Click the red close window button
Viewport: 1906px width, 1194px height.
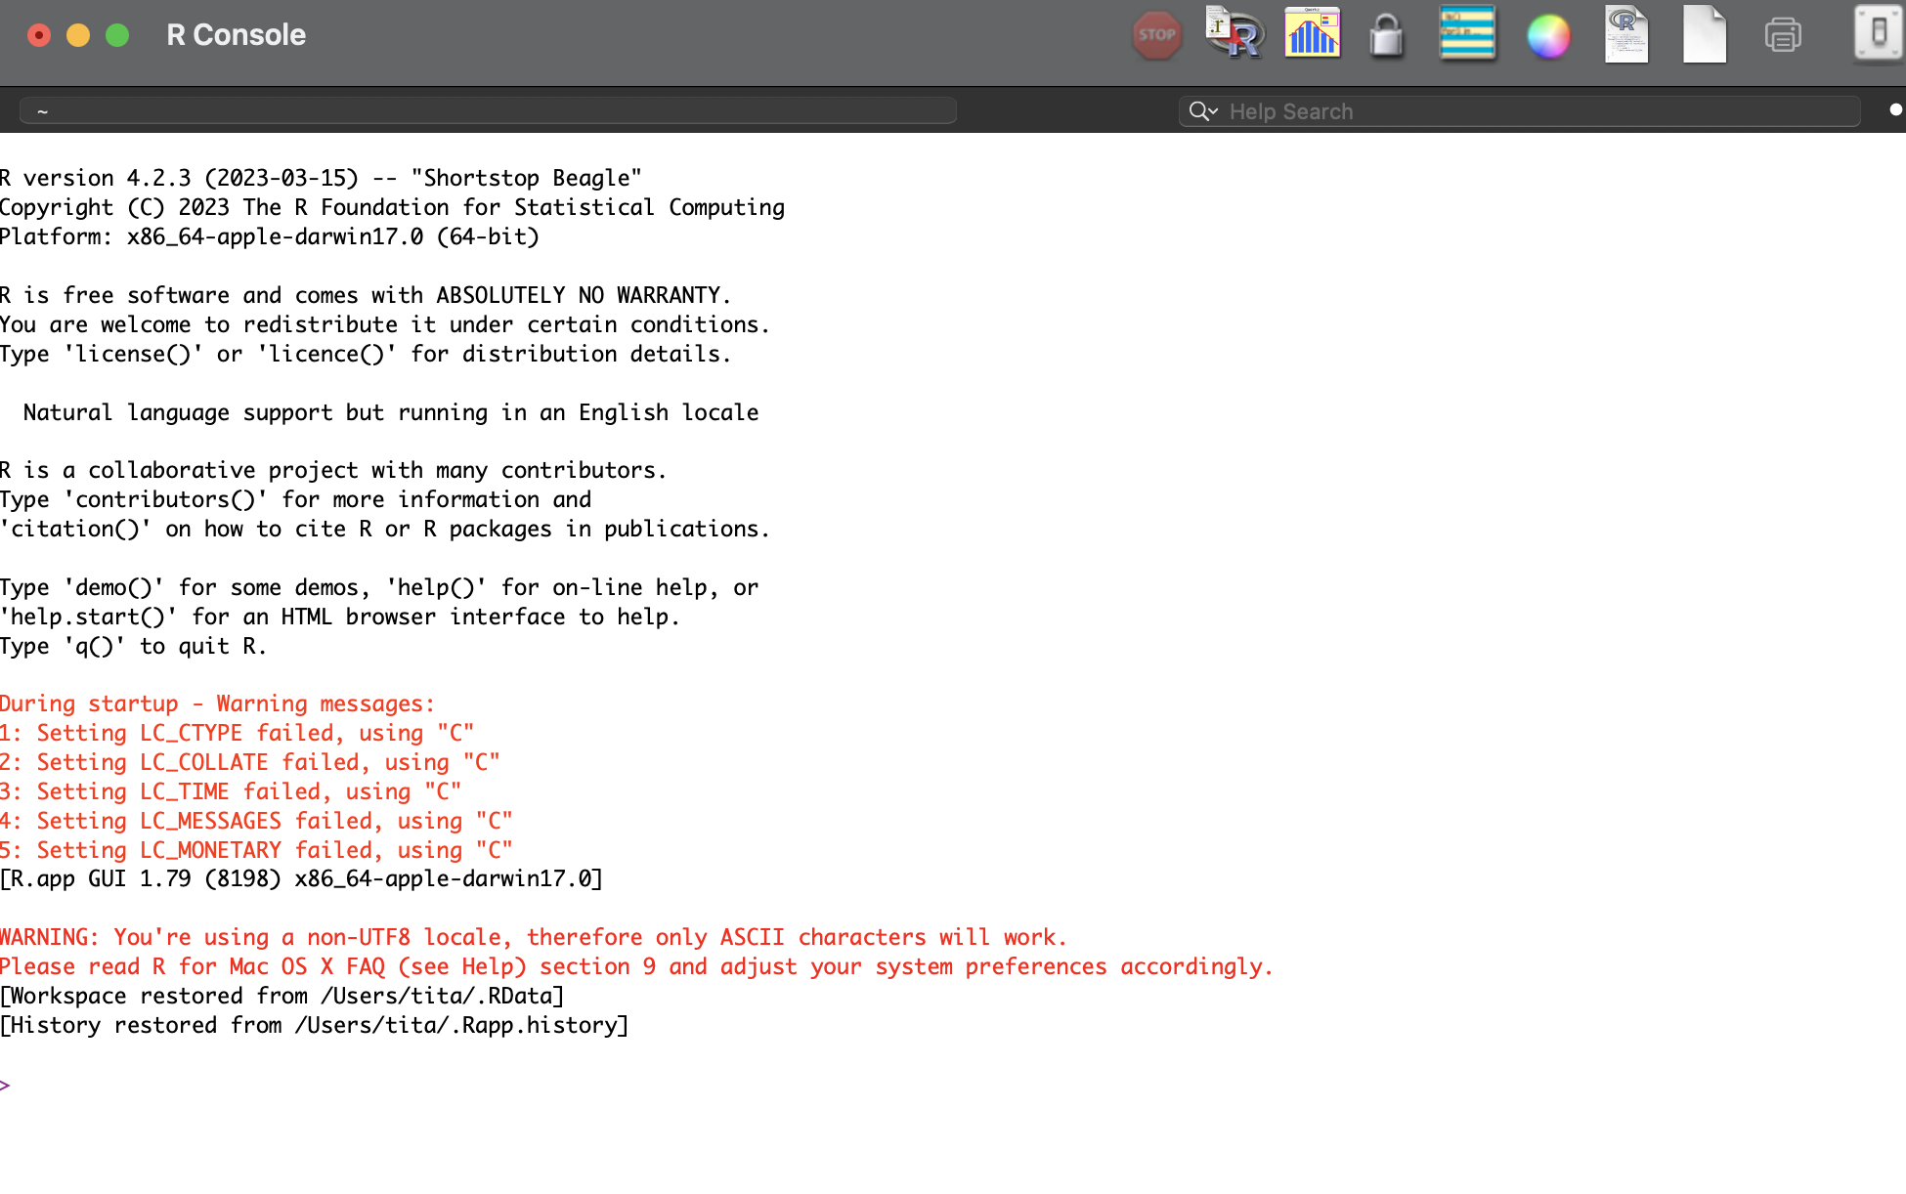pyautogui.click(x=39, y=35)
